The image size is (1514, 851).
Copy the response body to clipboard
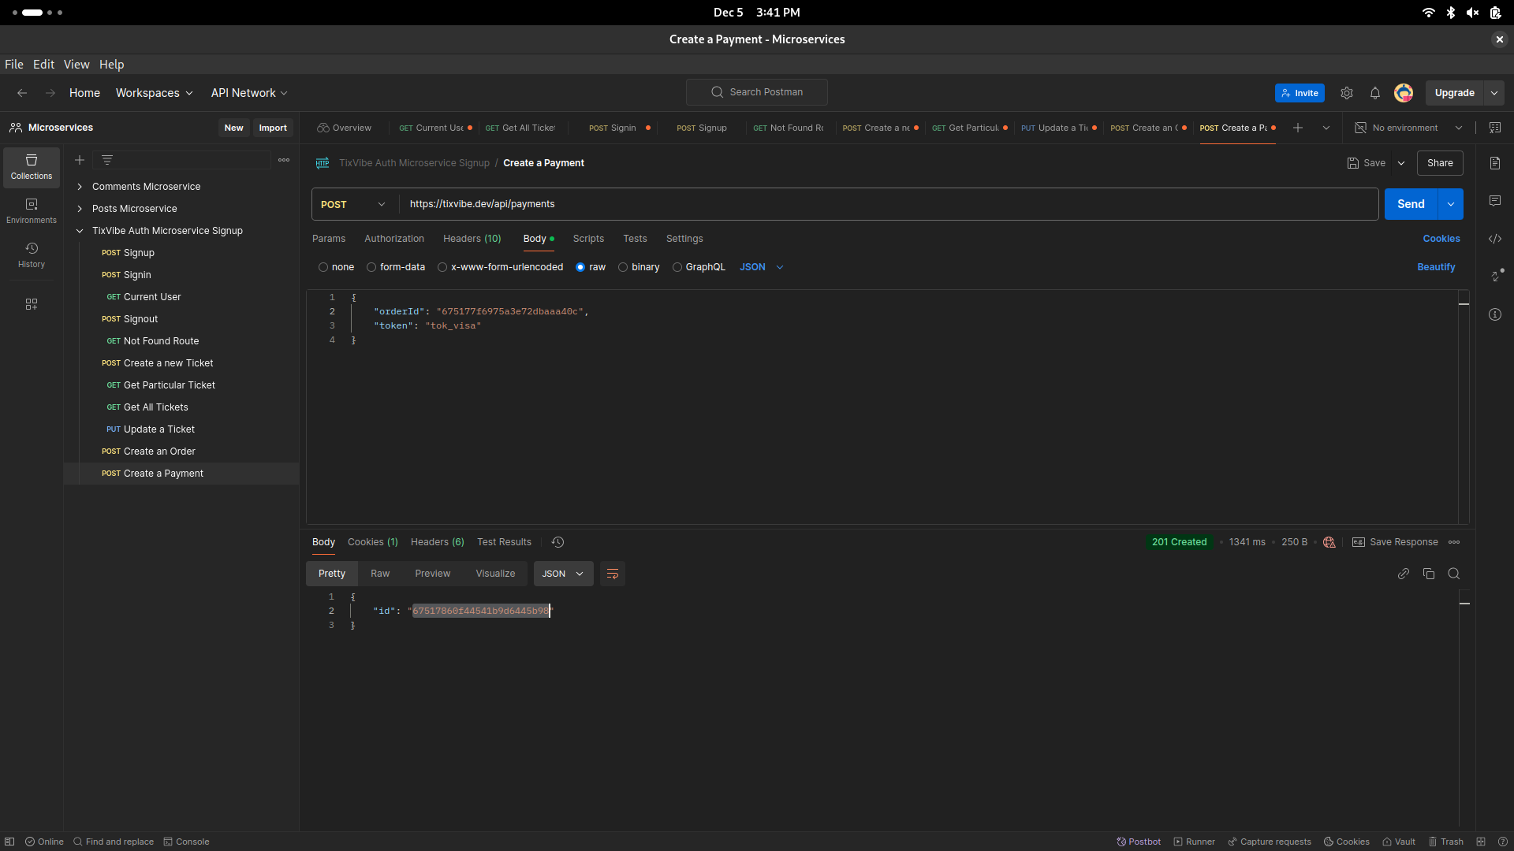pyautogui.click(x=1429, y=574)
